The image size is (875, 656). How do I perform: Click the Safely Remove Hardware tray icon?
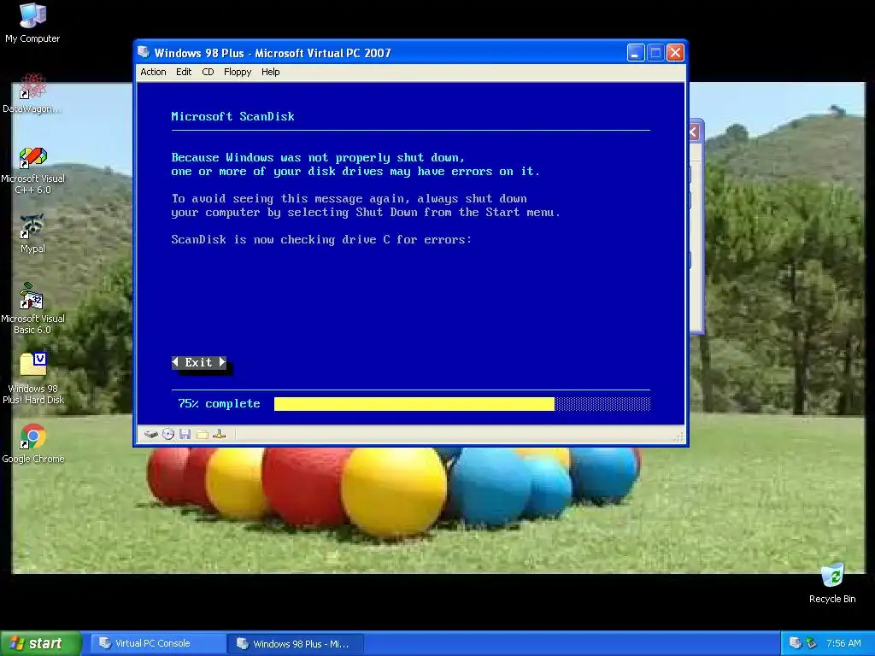tap(811, 643)
